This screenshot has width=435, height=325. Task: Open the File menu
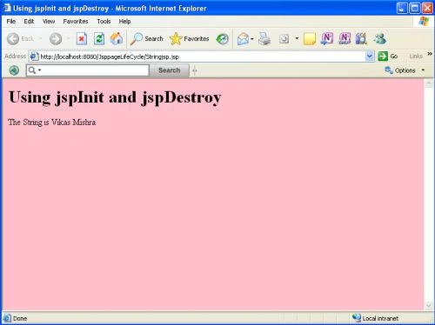(x=11, y=21)
